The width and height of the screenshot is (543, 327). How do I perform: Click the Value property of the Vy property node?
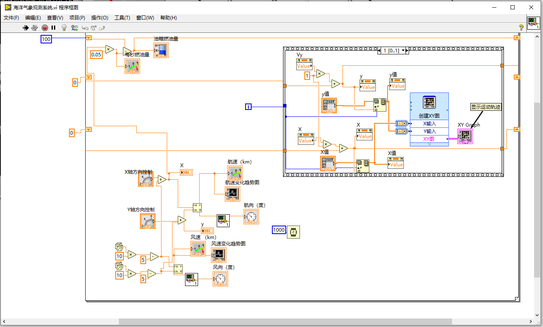pos(304,66)
